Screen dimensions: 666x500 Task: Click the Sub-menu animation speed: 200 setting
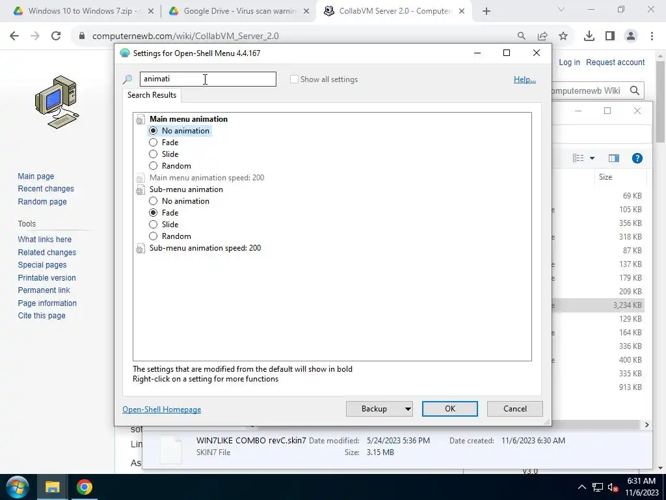tap(205, 248)
